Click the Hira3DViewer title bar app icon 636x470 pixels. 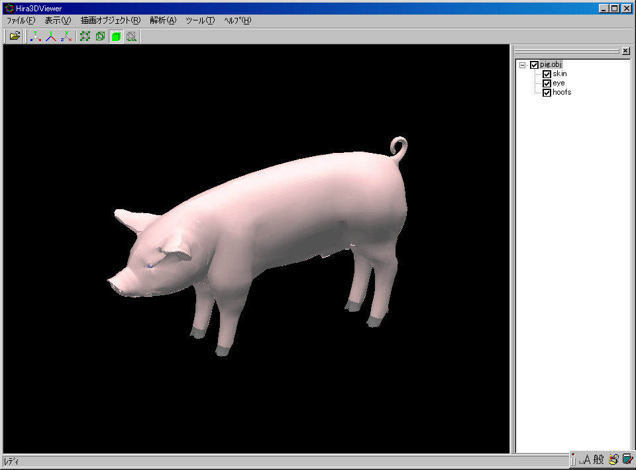[9, 9]
